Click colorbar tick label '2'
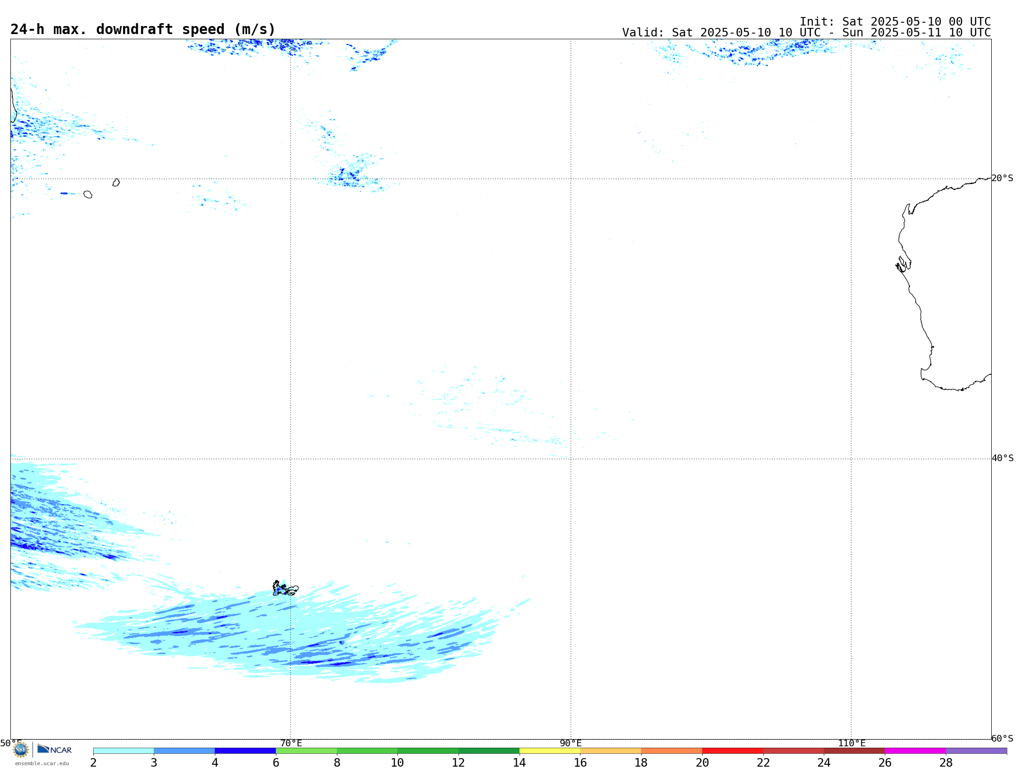1022x769 pixels. (x=93, y=763)
